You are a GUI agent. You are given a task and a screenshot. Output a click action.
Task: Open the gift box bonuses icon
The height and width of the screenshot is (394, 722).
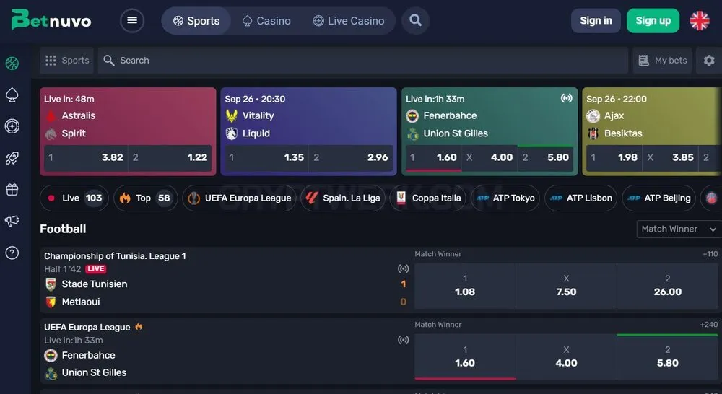click(12, 189)
